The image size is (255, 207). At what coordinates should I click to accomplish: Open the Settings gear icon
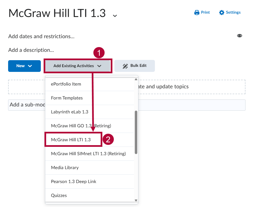pyautogui.click(x=221, y=12)
